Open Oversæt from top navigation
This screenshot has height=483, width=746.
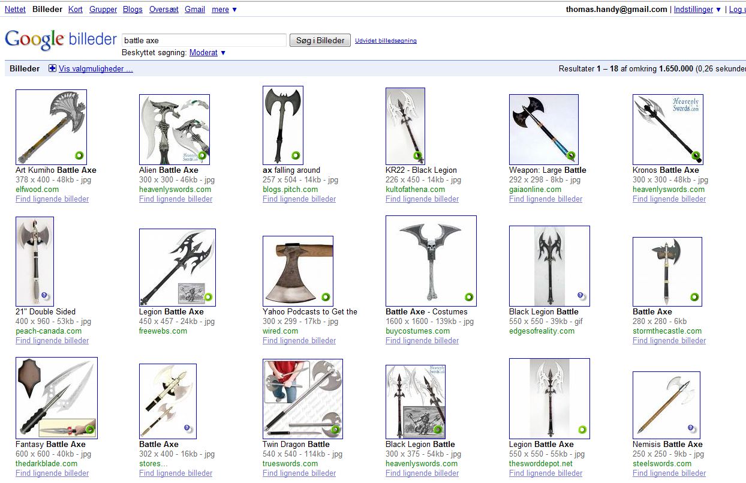click(164, 9)
